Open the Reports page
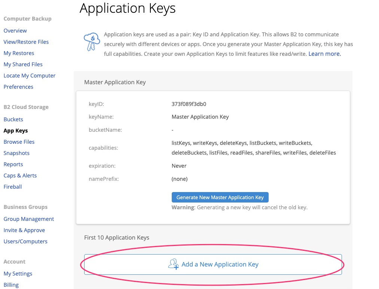Viewport: 379px width, 289px height. [x=13, y=164]
